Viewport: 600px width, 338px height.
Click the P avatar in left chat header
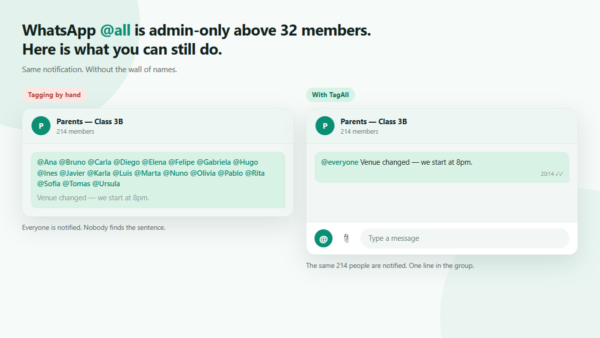tap(41, 126)
